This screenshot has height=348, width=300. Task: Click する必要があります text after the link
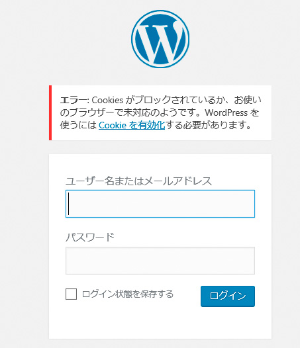tap(208, 125)
